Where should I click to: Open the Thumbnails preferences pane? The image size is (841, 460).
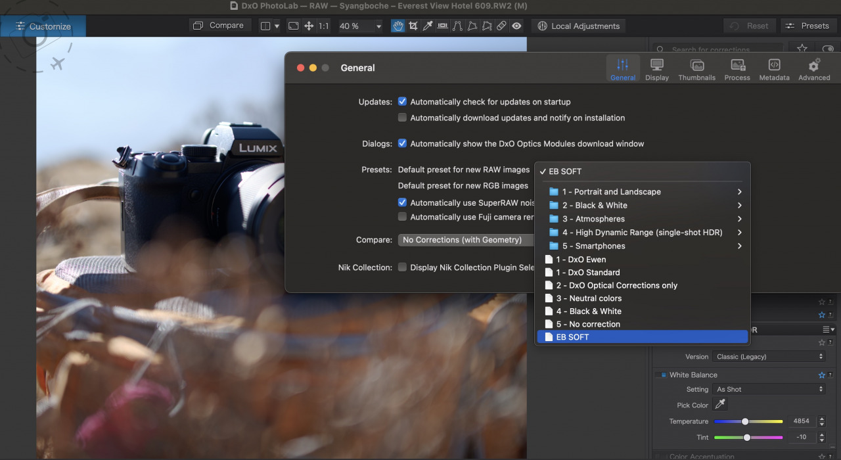696,68
